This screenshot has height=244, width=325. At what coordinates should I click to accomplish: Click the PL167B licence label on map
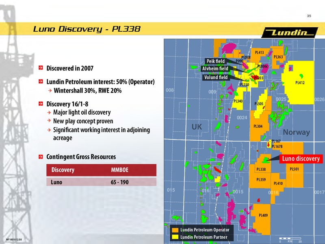point(277,146)
